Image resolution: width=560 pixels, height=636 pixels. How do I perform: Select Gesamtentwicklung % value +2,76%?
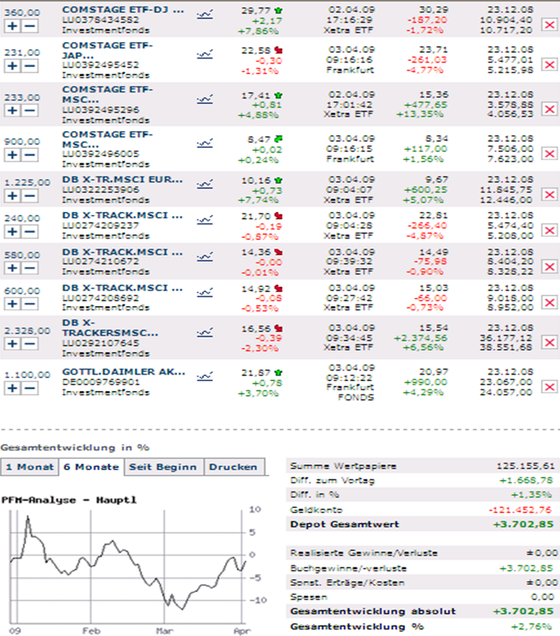click(531, 627)
